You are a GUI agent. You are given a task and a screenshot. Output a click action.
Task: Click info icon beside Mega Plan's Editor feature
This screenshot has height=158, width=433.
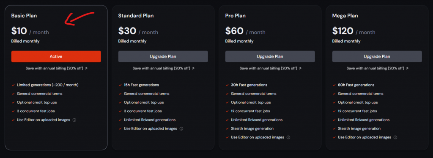pos(395,138)
